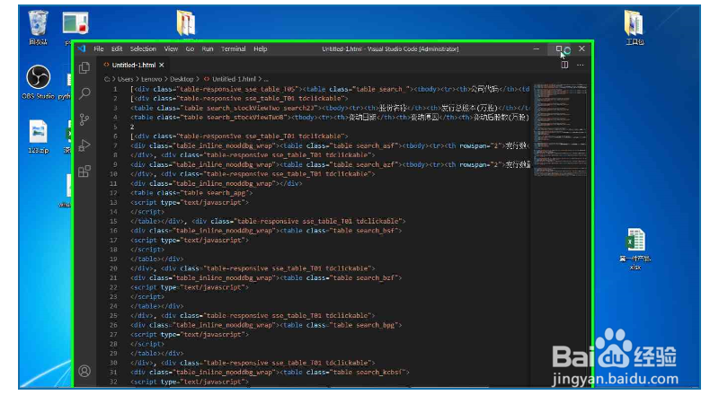Open the editor More Actions ellipsis
This screenshot has width=719, height=404.
[x=580, y=65]
